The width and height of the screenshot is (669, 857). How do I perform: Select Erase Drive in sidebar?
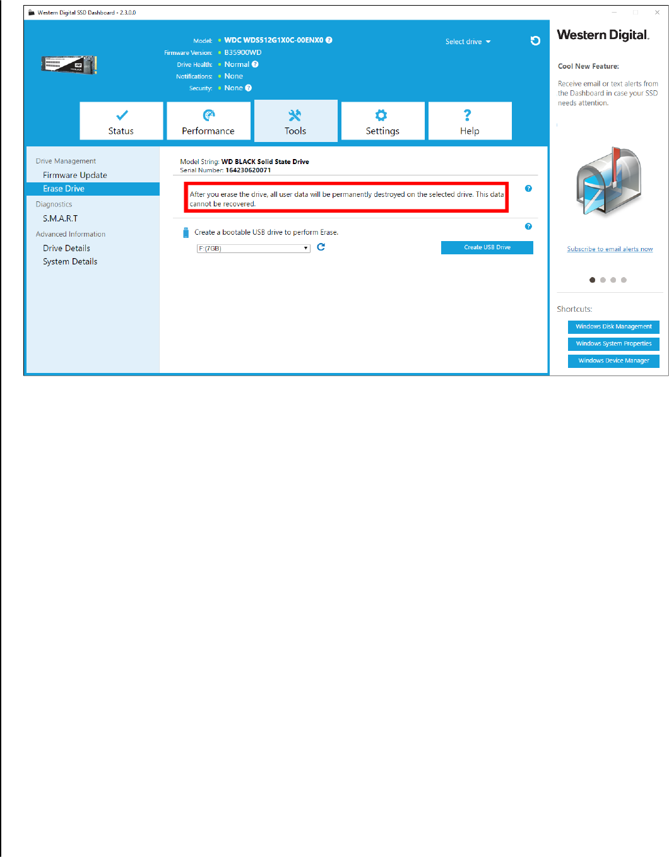93,189
